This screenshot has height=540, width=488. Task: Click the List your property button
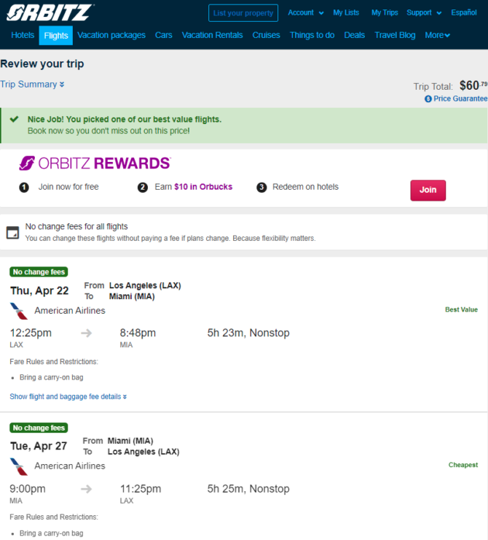click(243, 13)
